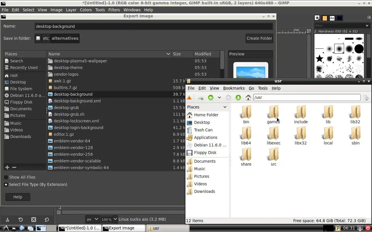The width and height of the screenshot is (372, 232).
Task: Click the orange warning triangle icon in file manager
Action: [x=189, y=98]
